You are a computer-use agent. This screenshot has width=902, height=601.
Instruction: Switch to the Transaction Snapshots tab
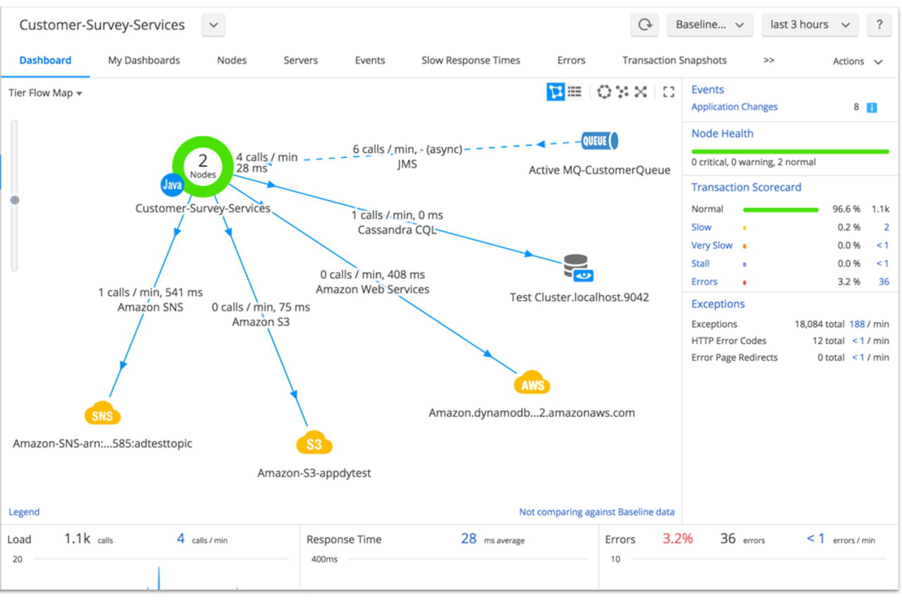coord(674,60)
